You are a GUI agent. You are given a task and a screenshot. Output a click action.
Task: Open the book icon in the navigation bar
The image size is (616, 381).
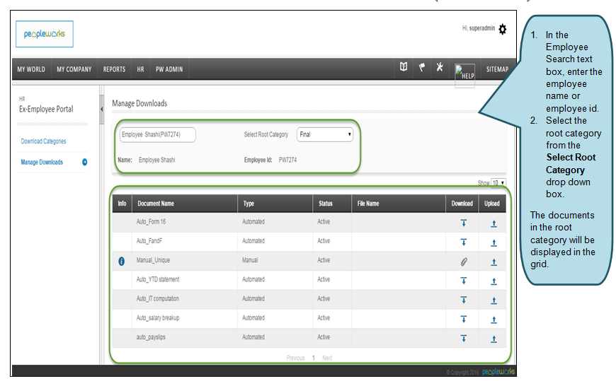coord(404,68)
